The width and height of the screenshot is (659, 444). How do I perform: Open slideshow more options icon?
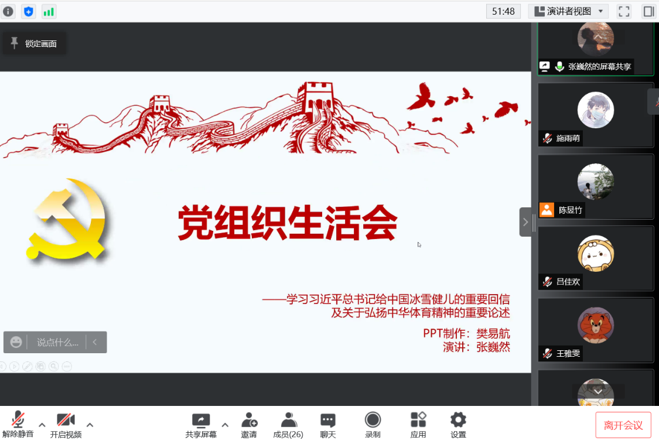pos(66,367)
